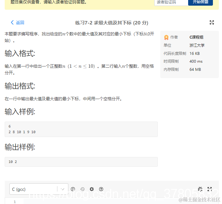222x204 pixels.
Task: Click the 开始答题 button
Action: 200,2
